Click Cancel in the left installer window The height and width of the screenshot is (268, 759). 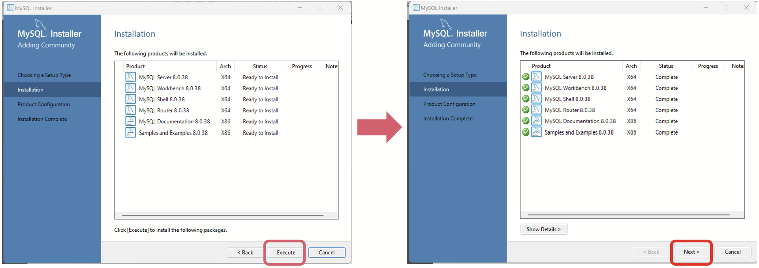click(x=327, y=252)
